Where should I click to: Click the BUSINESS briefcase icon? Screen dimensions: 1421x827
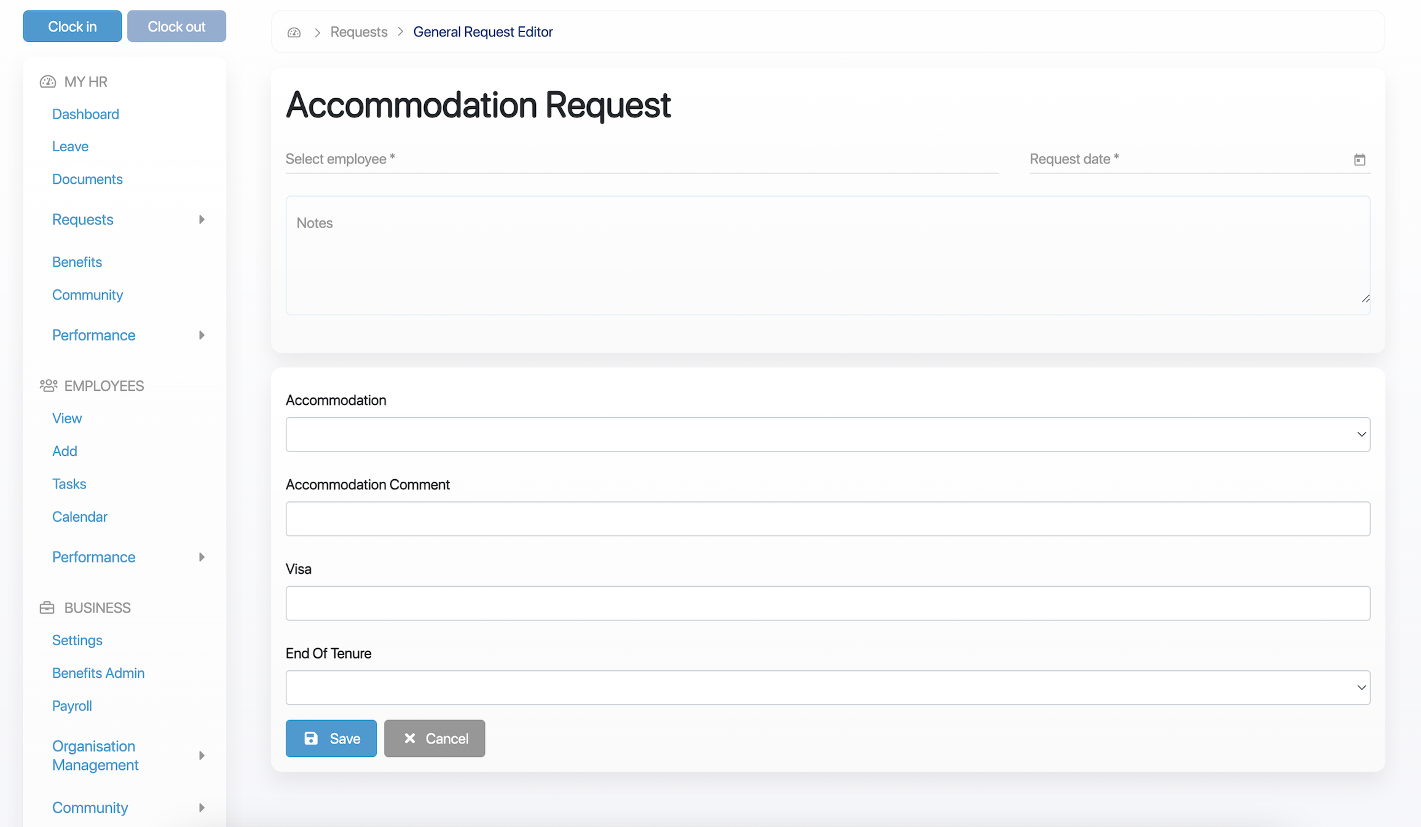[x=47, y=608]
